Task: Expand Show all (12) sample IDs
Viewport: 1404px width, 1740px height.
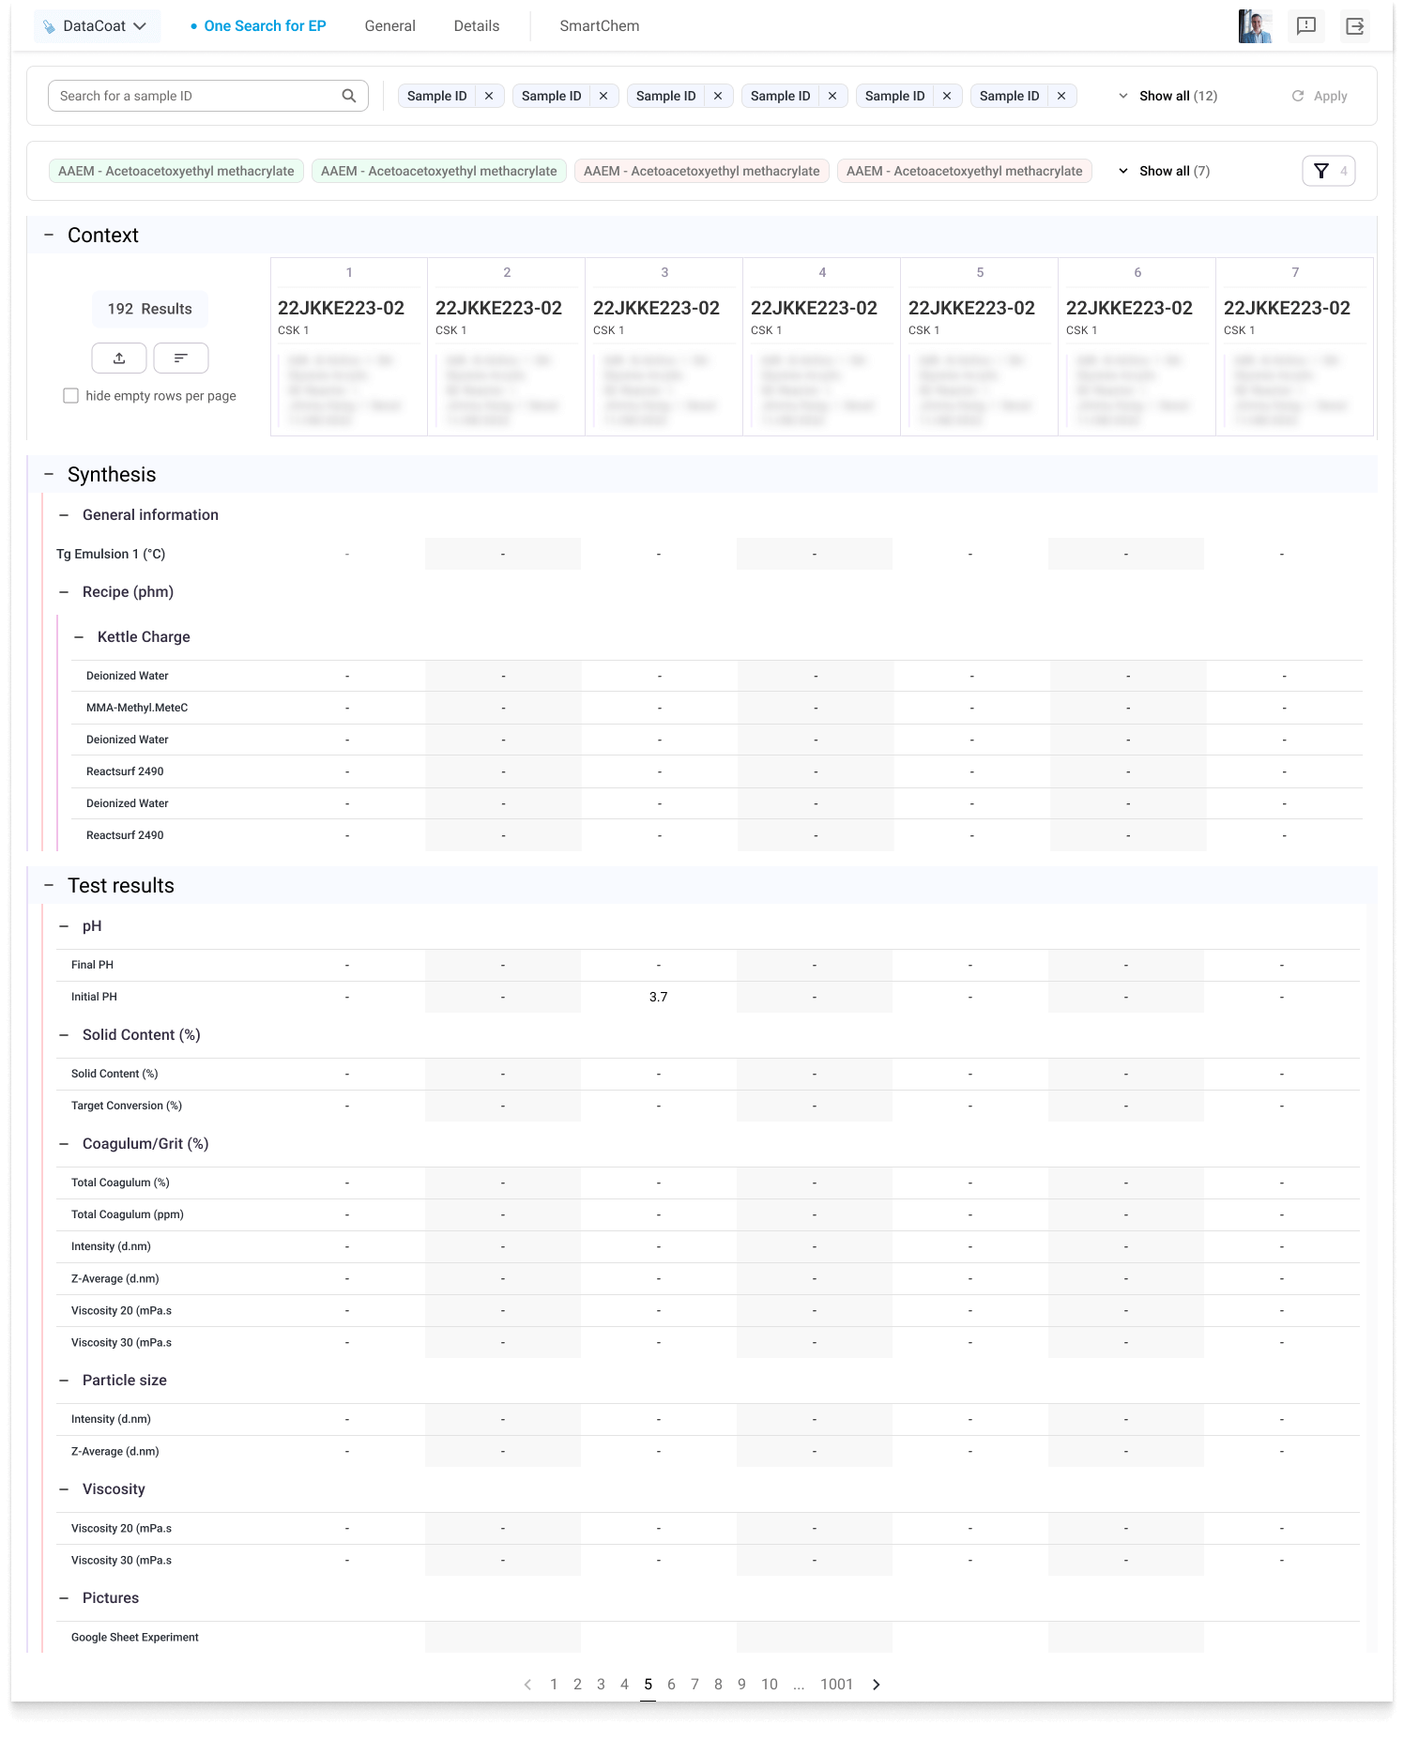Action: pyautogui.click(x=1167, y=96)
